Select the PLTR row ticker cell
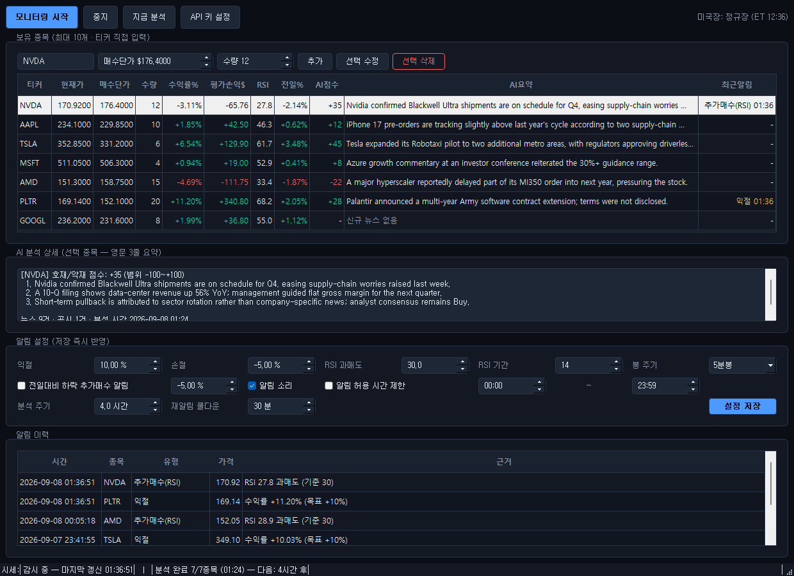The image size is (794, 576). point(35,202)
